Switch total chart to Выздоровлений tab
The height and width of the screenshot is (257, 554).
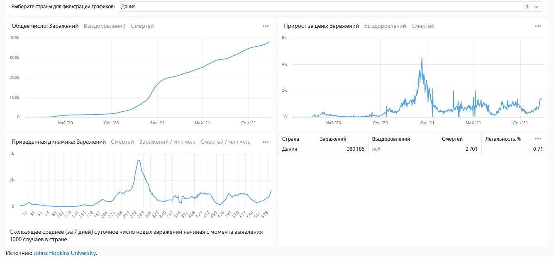pyautogui.click(x=105, y=26)
